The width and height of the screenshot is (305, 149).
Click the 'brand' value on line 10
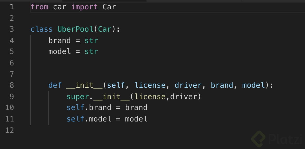(x=136, y=107)
